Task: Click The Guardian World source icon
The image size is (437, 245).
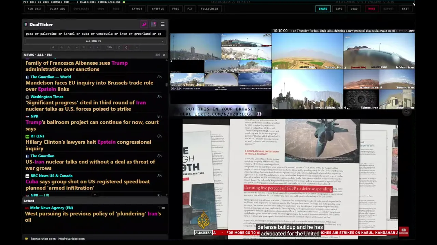Action: pos(27,77)
